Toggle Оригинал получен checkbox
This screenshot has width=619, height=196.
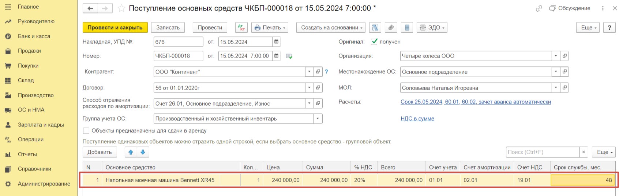[x=374, y=42]
